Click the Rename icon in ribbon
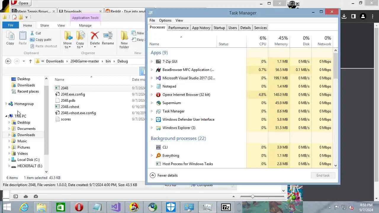This screenshot has width=379, height=213. click(108, 38)
